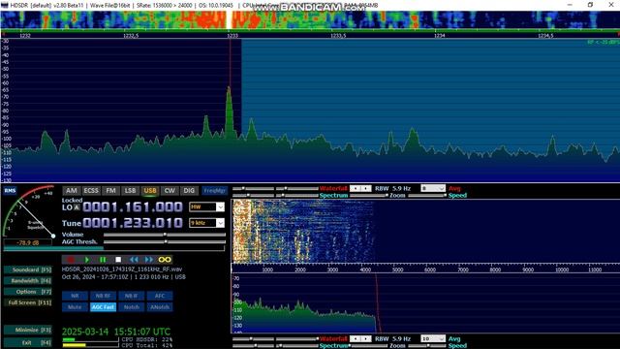
Task: Click the Exit [F4] button
Action: tap(28, 342)
